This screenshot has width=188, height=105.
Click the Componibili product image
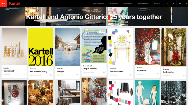click(14, 47)
